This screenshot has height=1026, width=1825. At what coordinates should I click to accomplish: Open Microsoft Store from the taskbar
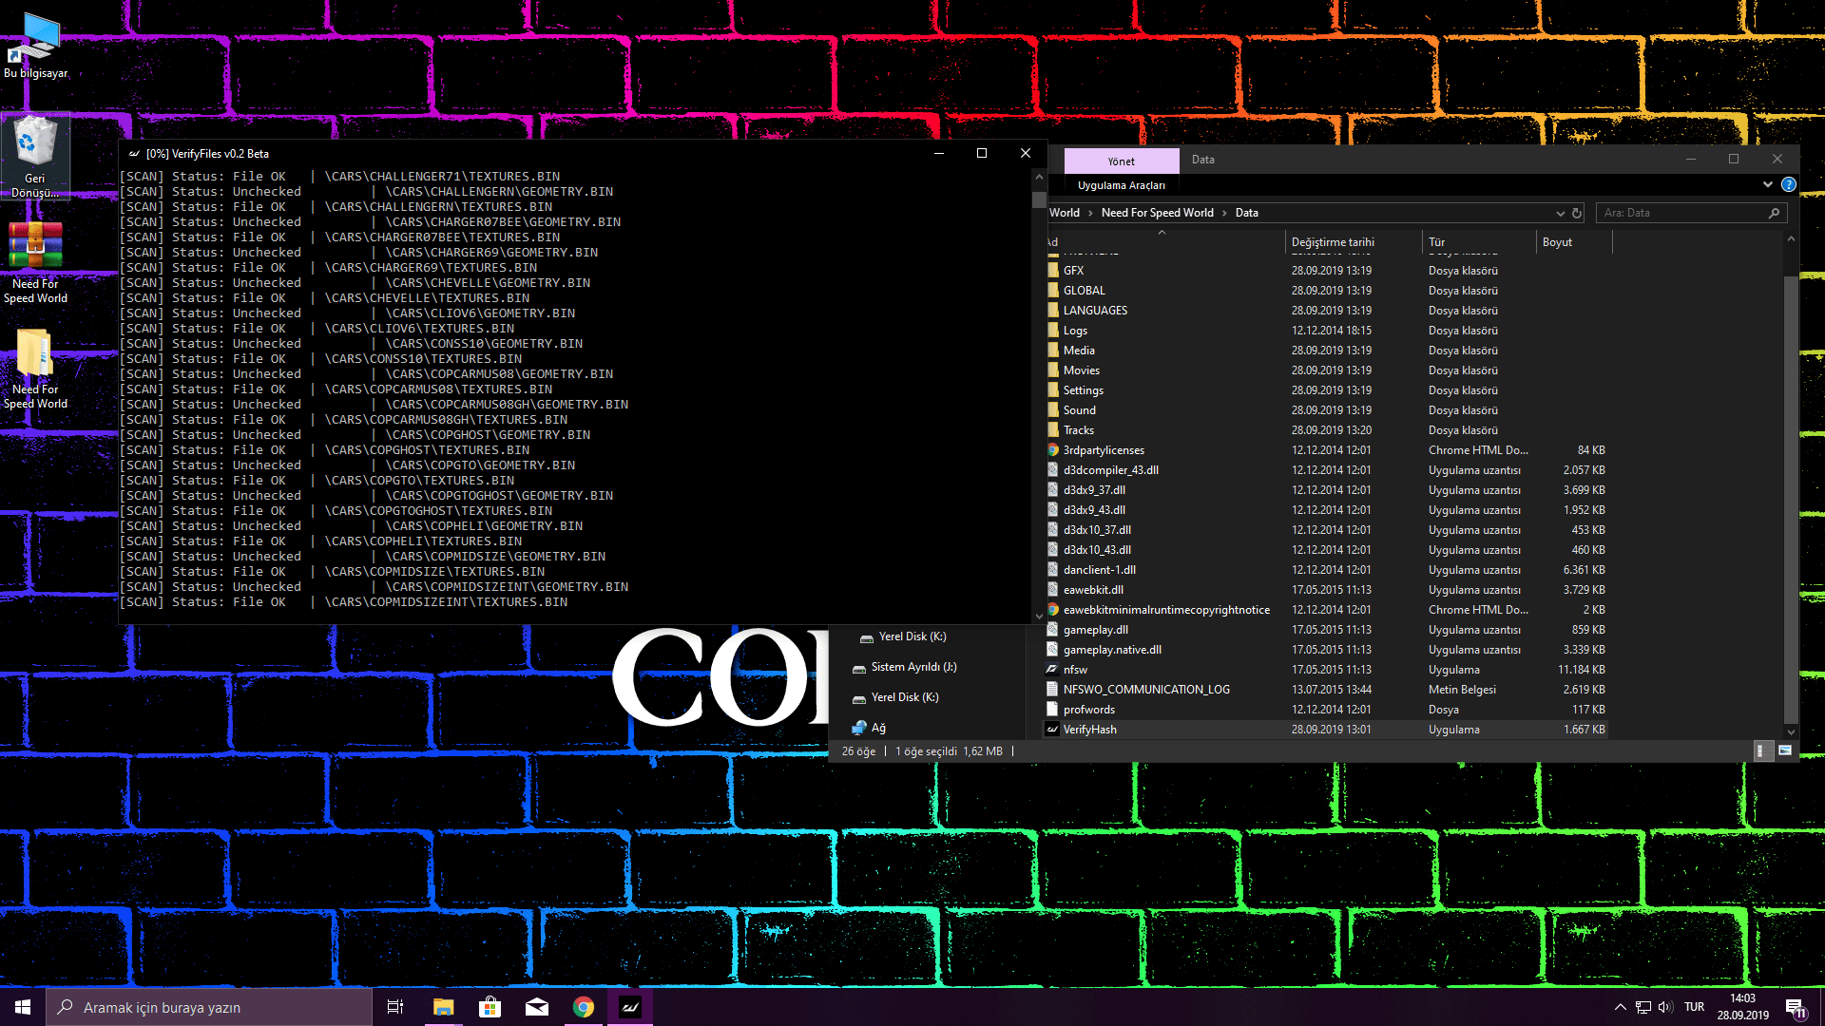pyautogui.click(x=490, y=1007)
